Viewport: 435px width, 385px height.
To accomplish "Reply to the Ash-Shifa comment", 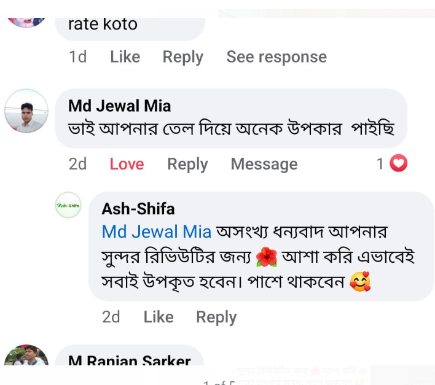I will click(216, 317).
